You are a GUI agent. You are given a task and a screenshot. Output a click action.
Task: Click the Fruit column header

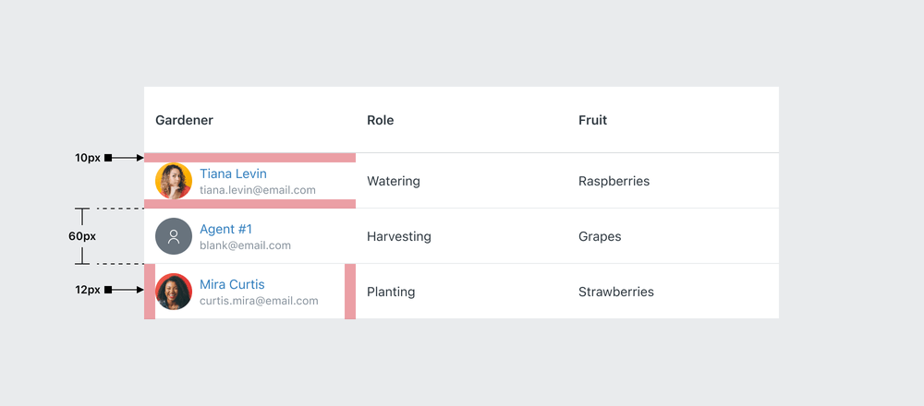click(593, 120)
